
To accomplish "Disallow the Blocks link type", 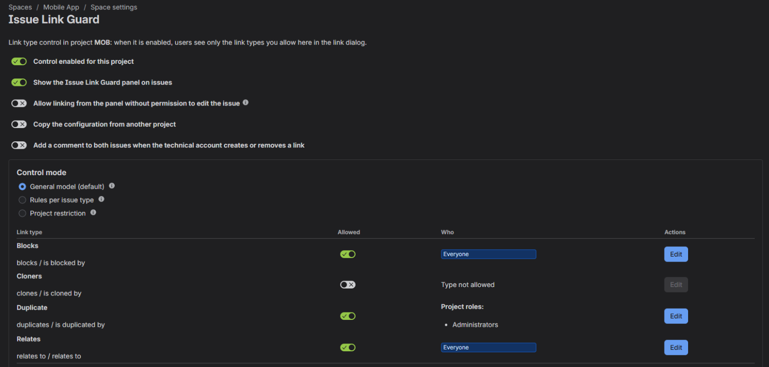I will click(x=348, y=254).
